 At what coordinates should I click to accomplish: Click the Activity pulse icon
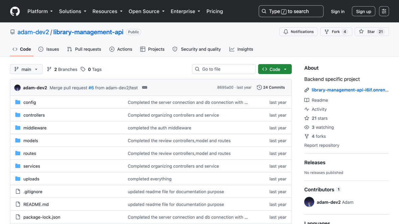coord(307,109)
